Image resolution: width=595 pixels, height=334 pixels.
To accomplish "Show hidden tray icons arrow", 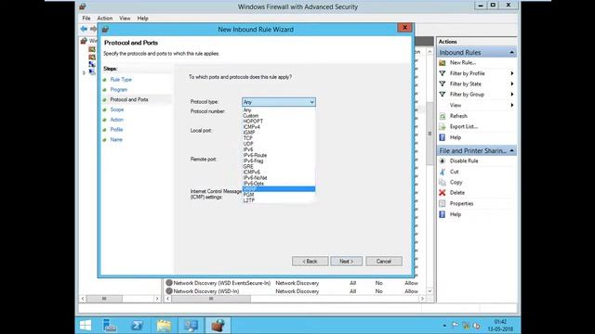I will [x=444, y=326].
